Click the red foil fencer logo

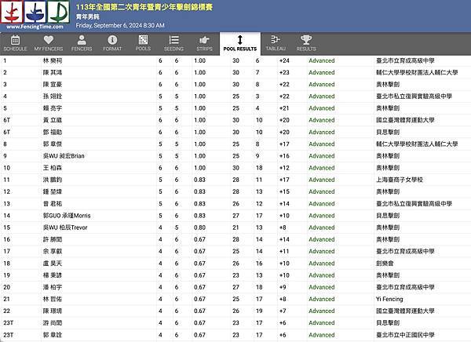coord(12,12)
